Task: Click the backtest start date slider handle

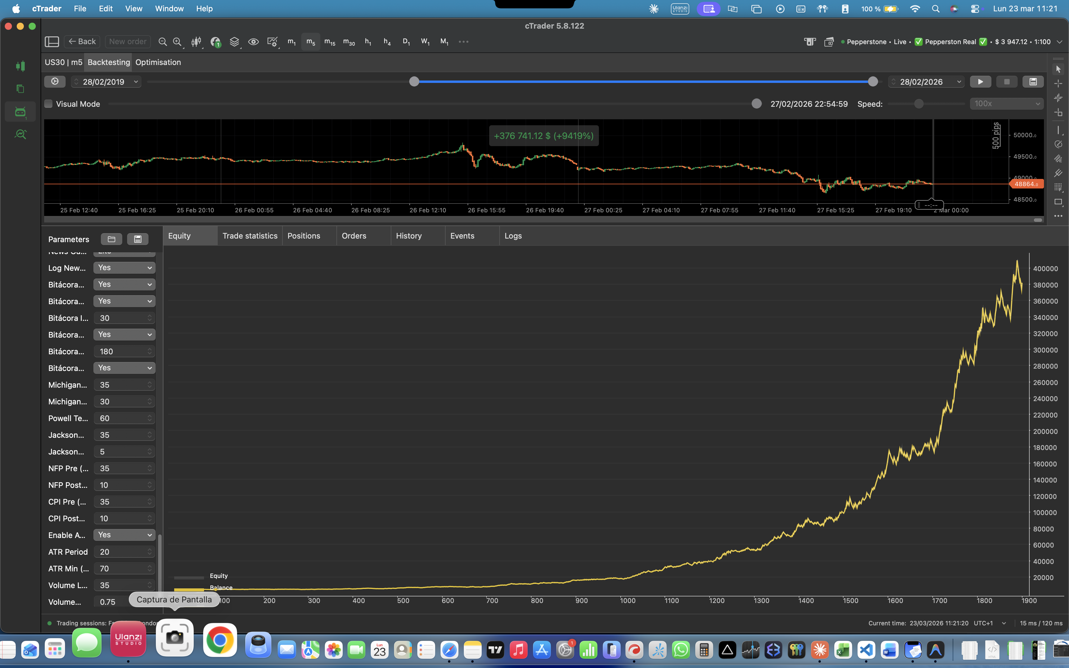Action: coord(414,82)
